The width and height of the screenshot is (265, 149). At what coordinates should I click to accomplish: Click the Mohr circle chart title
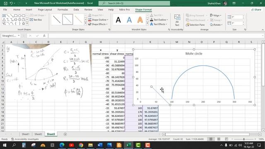pos(194,53)
